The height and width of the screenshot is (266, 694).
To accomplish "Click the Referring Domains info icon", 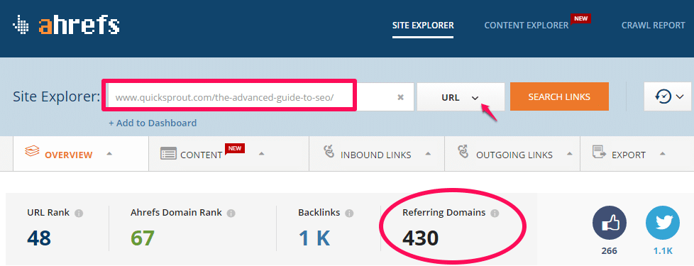I will [495, 214].
